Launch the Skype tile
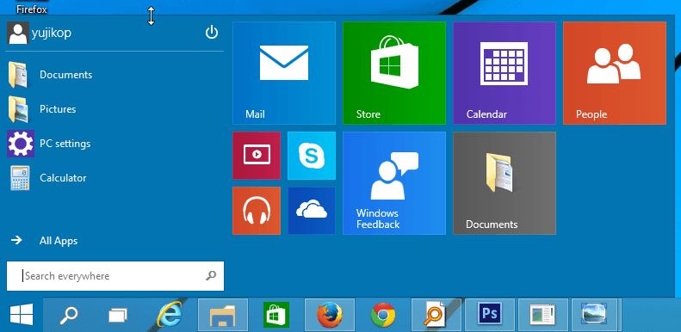 pyautogui.click(x=312, y=156)
